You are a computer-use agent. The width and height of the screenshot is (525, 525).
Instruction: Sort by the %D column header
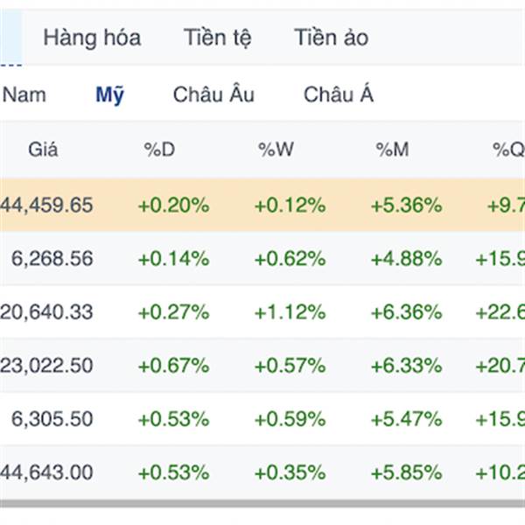pos(159,150)
